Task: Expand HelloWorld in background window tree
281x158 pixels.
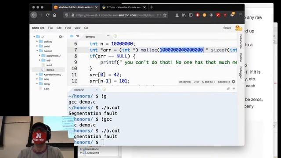Action: [x=81, y=149]
